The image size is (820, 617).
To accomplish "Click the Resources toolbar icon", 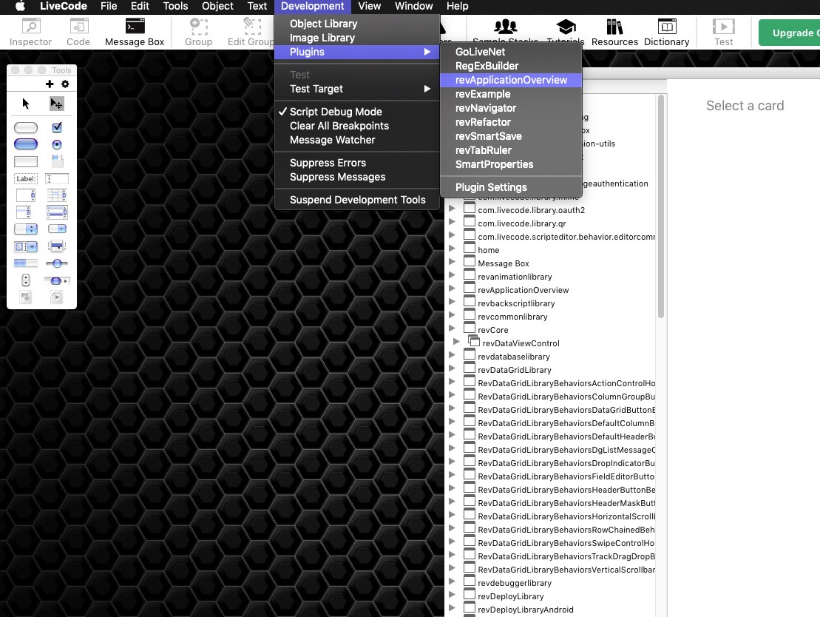I will (x=614, y=32).
